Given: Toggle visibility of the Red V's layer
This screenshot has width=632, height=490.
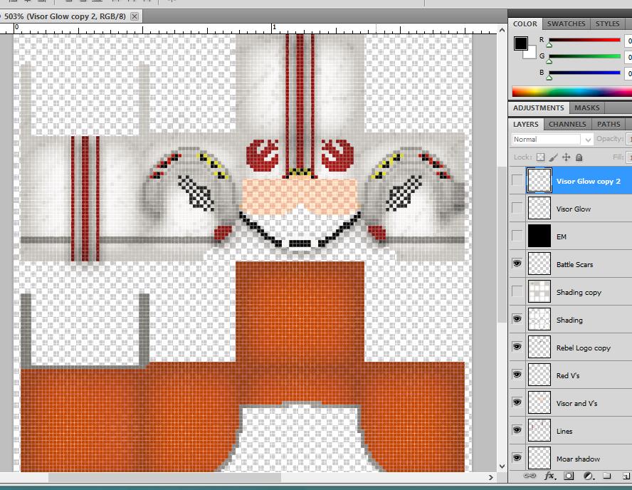Looking at the screenshot, I should point(517,375).
